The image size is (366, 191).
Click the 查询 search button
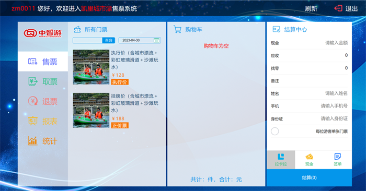point(109,40)
